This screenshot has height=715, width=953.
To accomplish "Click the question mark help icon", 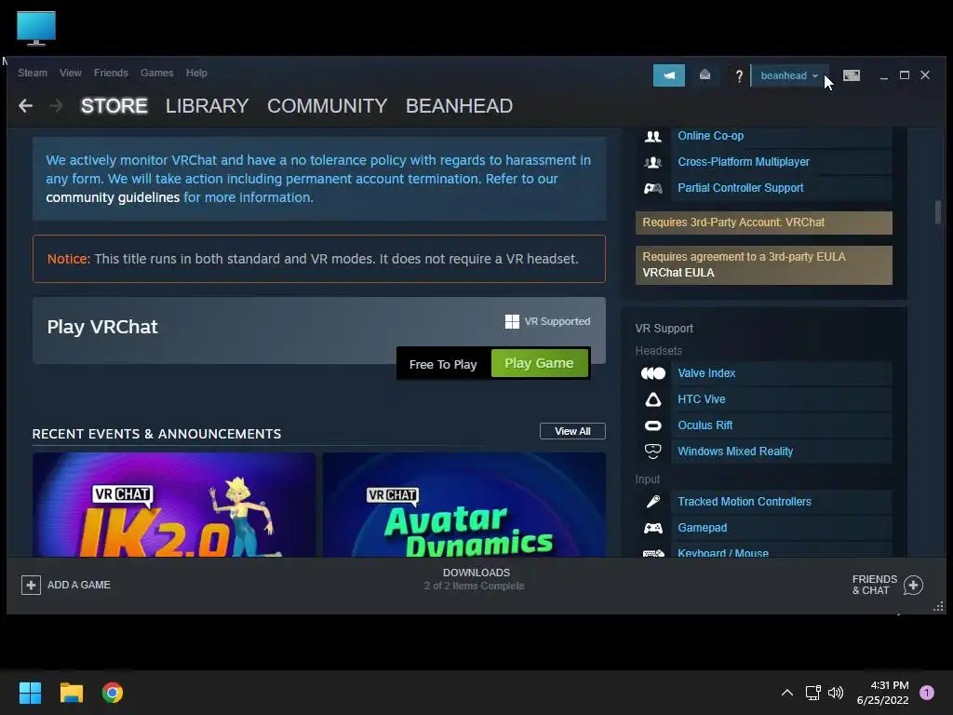I will (738, 76).
